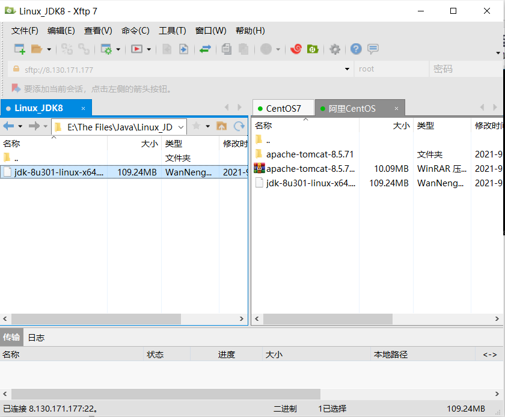Open the 命令(C) menu
505x417 pixels.
point(135,31)
